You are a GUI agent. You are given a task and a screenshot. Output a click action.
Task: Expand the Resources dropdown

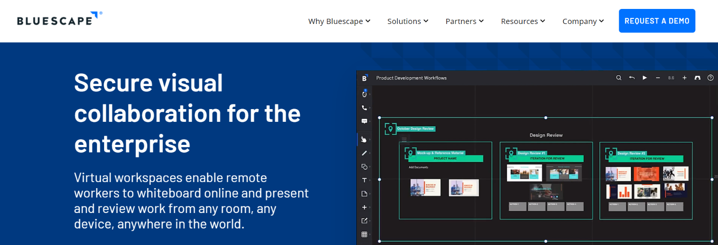(x=523, y=21)
